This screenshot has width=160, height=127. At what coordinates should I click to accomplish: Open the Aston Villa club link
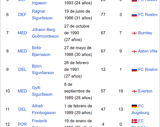tap(147, 51)
